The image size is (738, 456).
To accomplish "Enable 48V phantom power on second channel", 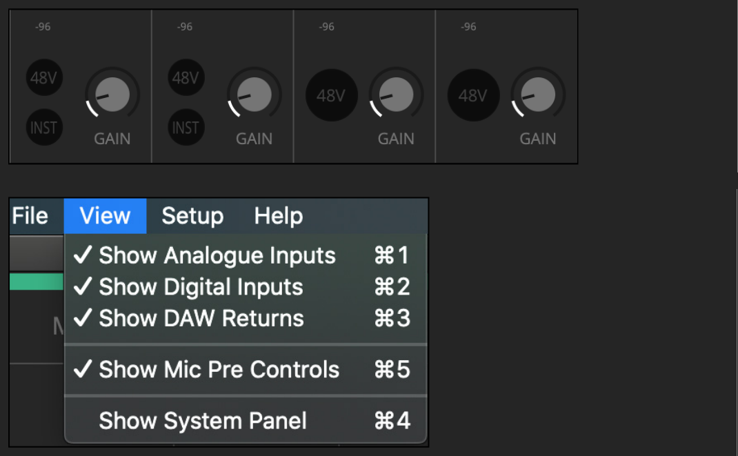I will 186,78.
